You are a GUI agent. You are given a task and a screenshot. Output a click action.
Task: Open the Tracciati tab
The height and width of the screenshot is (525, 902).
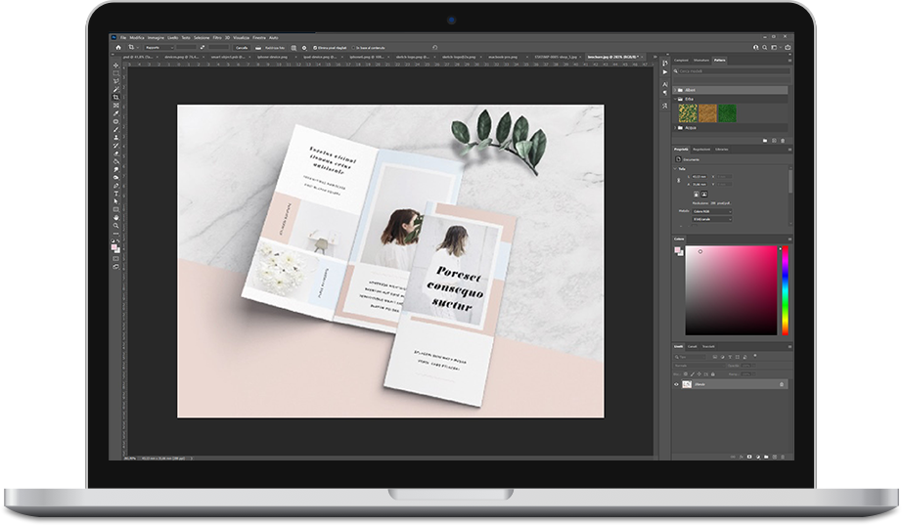pyautogui.click(x=708, y=346)
